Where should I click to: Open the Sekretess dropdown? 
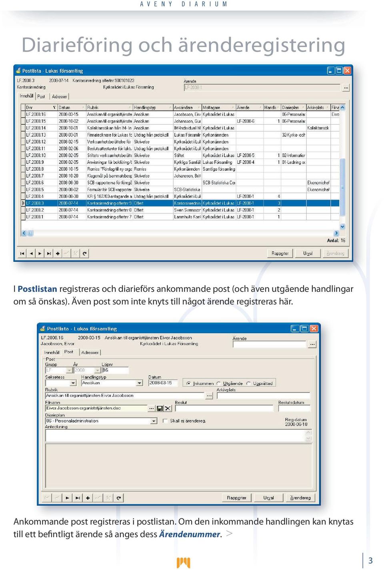tap(73, 383)
